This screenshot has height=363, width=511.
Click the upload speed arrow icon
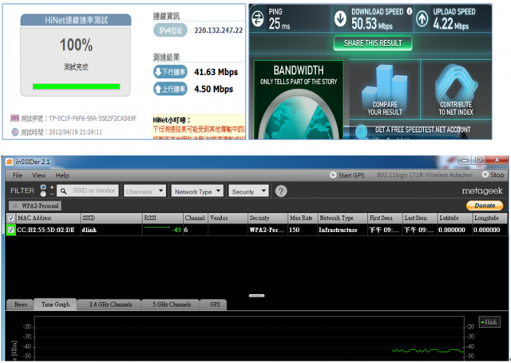tap(422, 18)
